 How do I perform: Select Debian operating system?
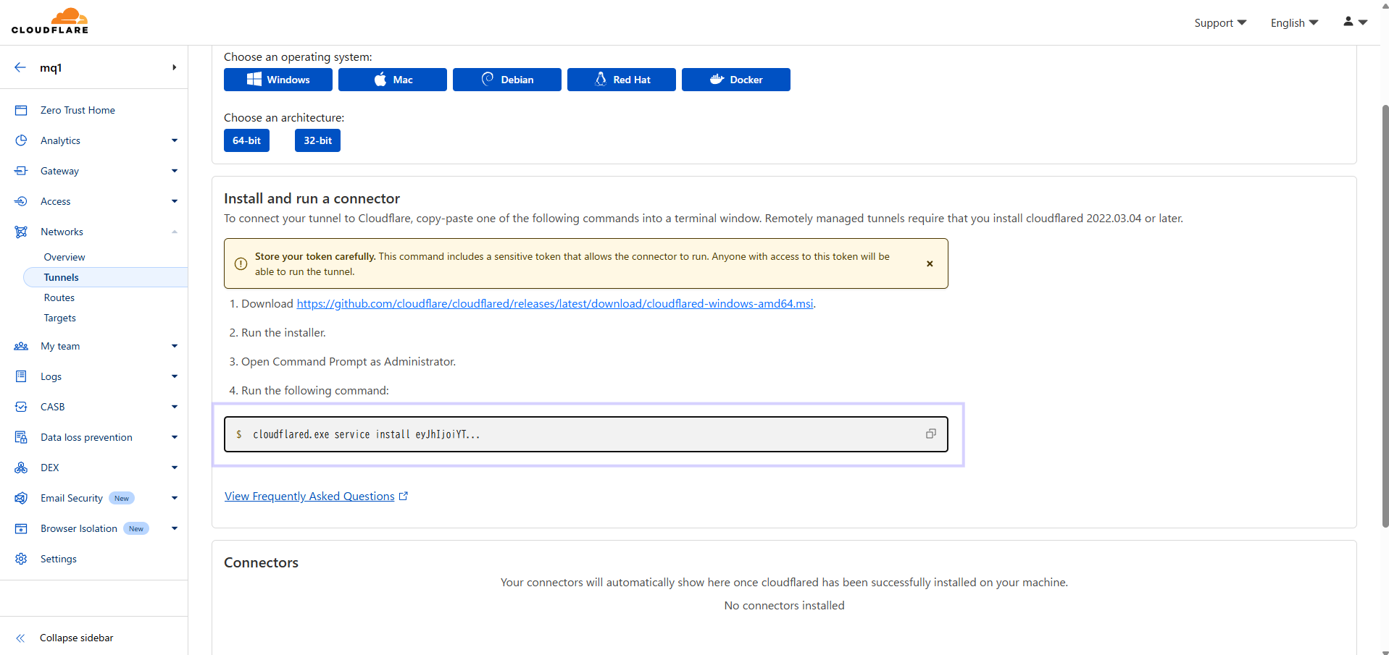coord(507,80)
